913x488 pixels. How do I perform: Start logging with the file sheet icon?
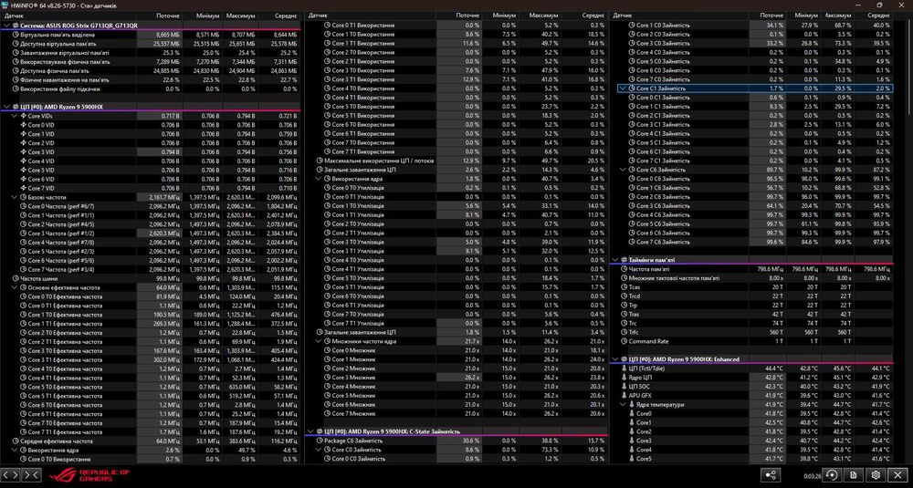pos(854,476)
